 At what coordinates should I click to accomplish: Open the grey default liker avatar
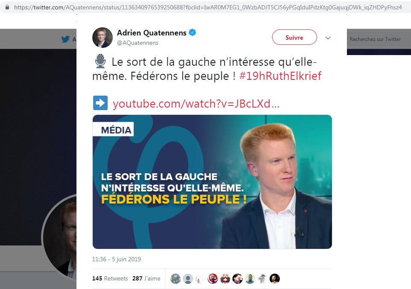(188, 279)
